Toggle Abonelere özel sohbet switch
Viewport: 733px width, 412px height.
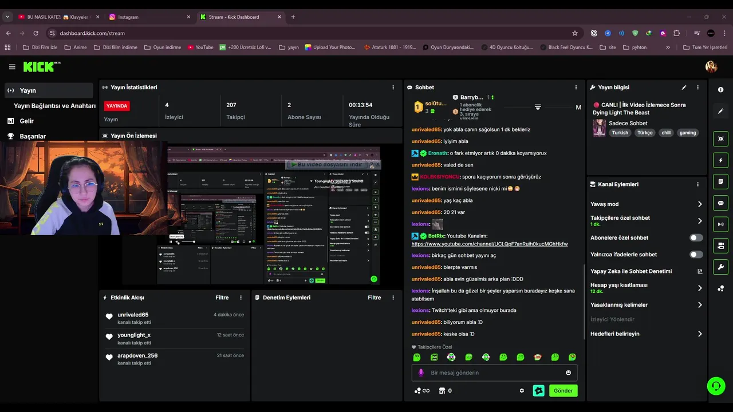pyautogui.click(x=696, y=237)
